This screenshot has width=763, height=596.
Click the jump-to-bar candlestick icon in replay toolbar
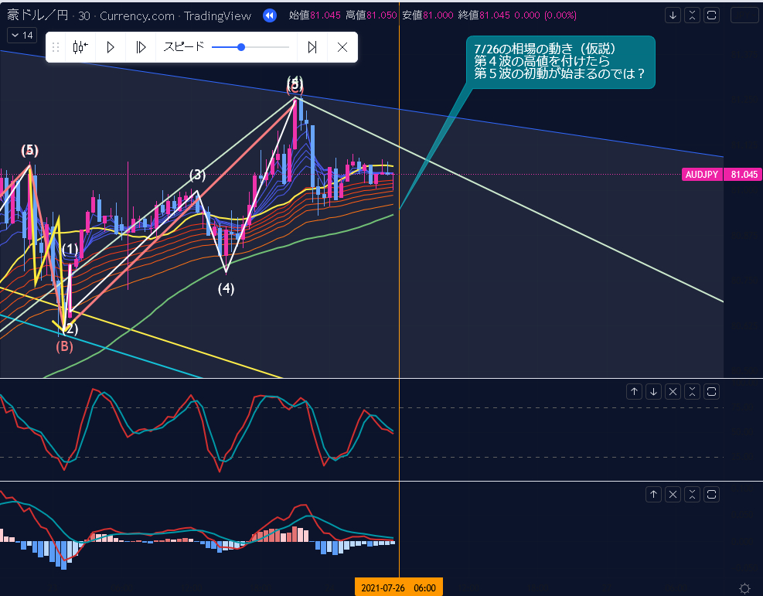(80, 47)
